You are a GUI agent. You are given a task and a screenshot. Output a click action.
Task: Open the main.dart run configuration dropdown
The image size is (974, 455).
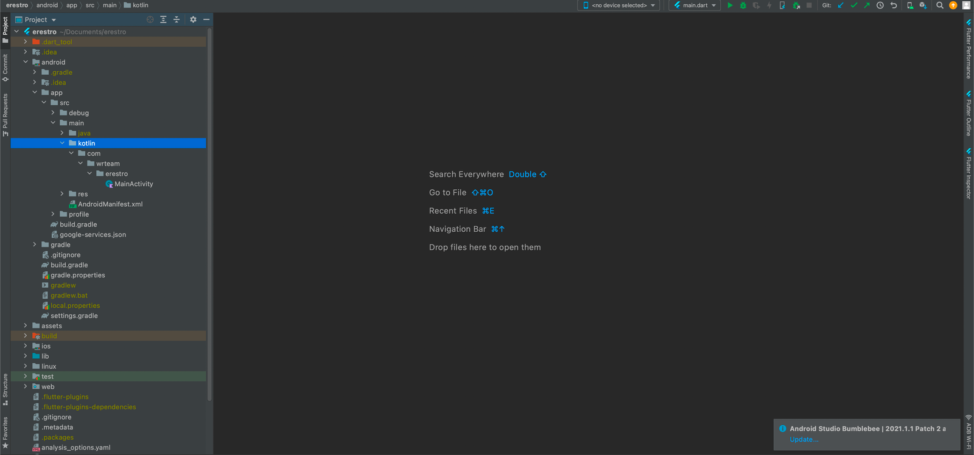click(695, 5)
